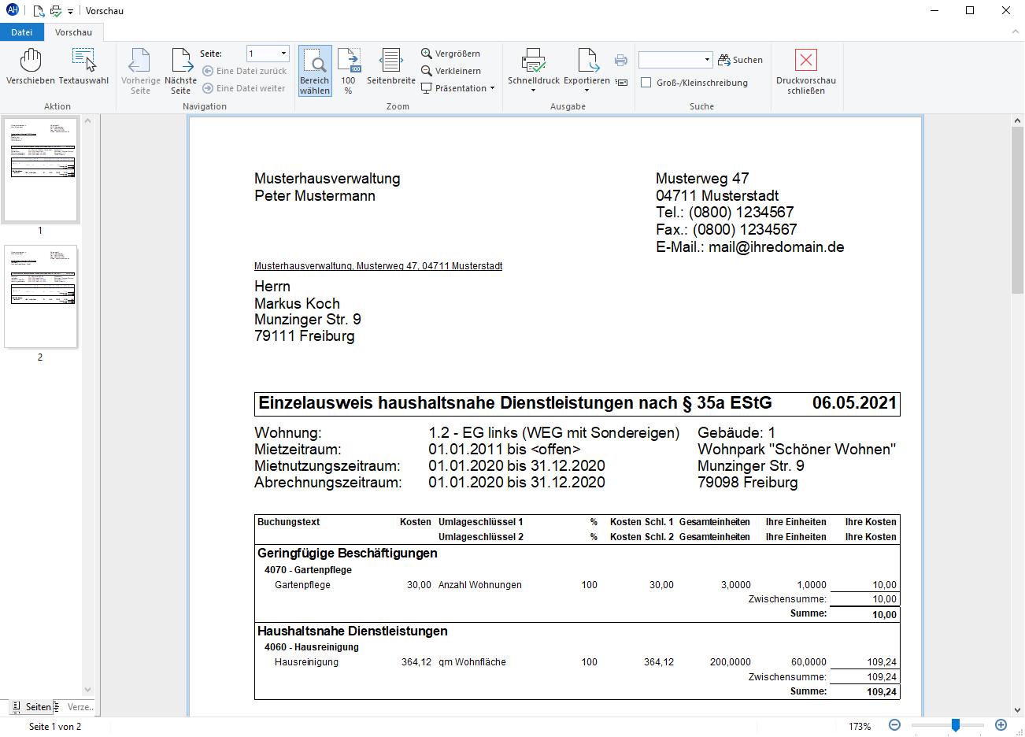Click Eine Datei weiter arrow
The width and height of the screenshot is (1025, 737).
pyautogui.click(x=244, y=88)
